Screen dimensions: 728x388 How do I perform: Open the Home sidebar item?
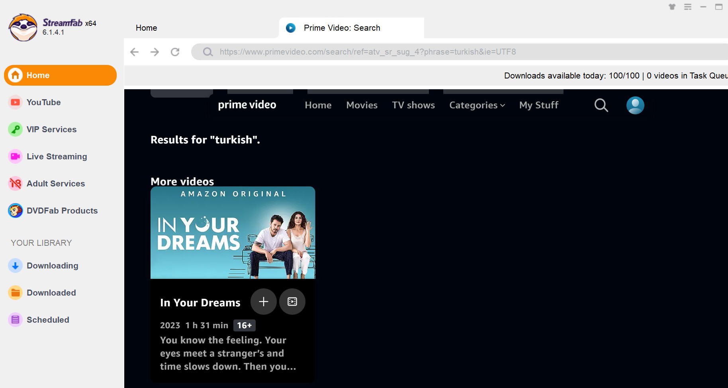coord(60,75)
